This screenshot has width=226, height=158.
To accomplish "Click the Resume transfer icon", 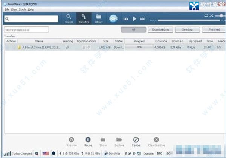I will [x=71, y=141].
